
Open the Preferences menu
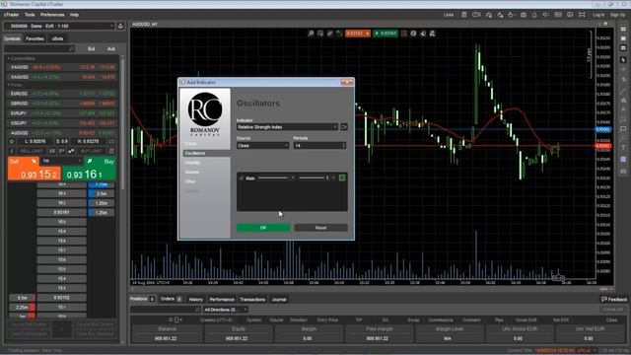point(52,15)
